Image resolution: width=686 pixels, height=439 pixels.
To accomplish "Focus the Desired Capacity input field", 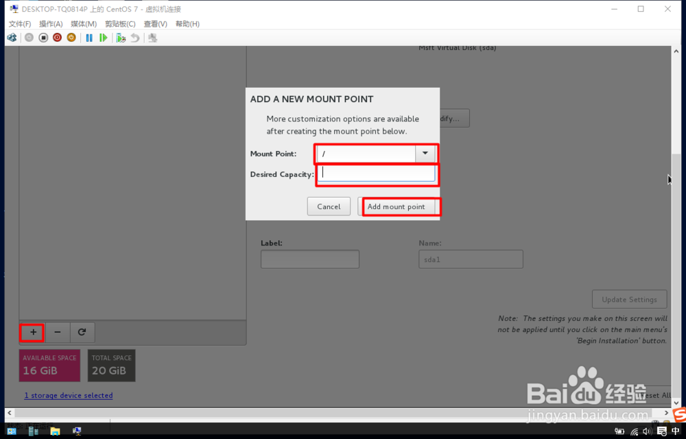I will [376, 174].
